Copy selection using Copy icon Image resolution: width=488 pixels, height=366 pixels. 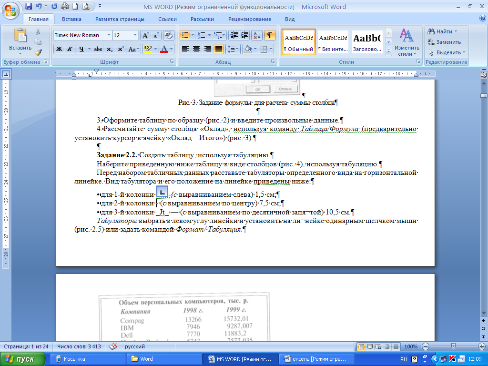38,42
